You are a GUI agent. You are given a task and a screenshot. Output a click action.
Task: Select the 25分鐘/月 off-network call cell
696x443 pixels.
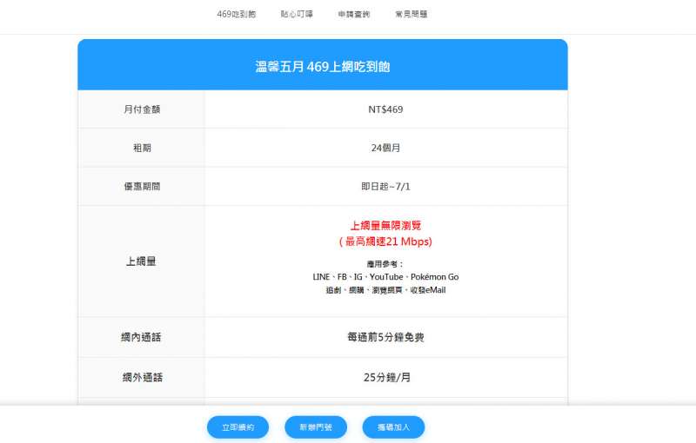point(385,378)
